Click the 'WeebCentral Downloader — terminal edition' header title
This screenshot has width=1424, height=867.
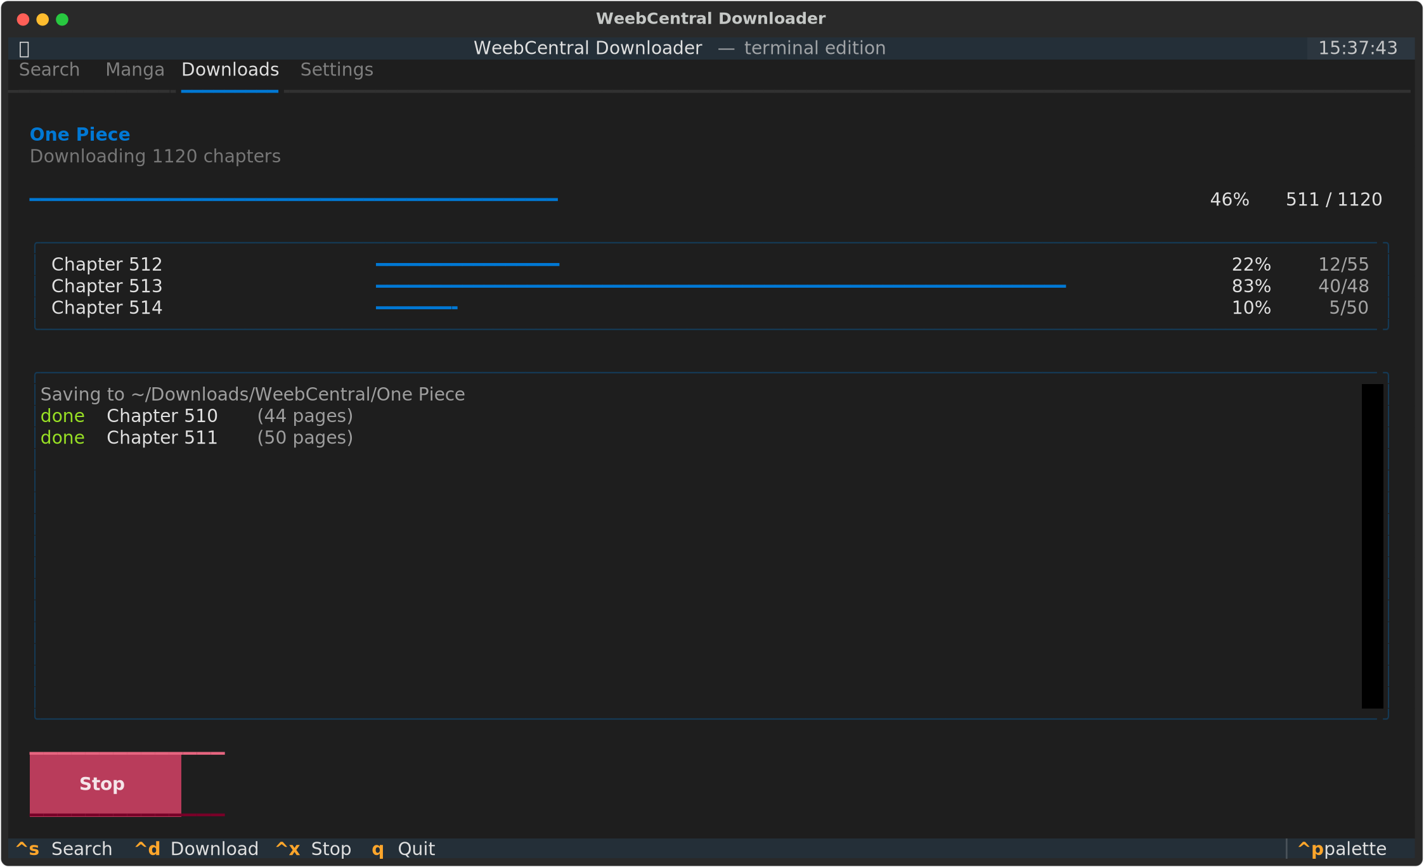(x=680, y=48)
